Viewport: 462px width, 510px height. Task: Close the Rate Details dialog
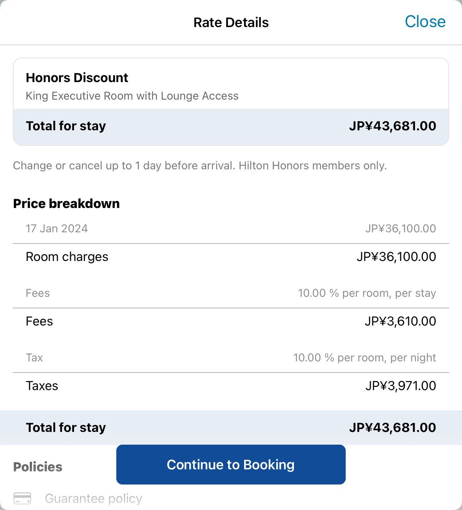[425, 22]
